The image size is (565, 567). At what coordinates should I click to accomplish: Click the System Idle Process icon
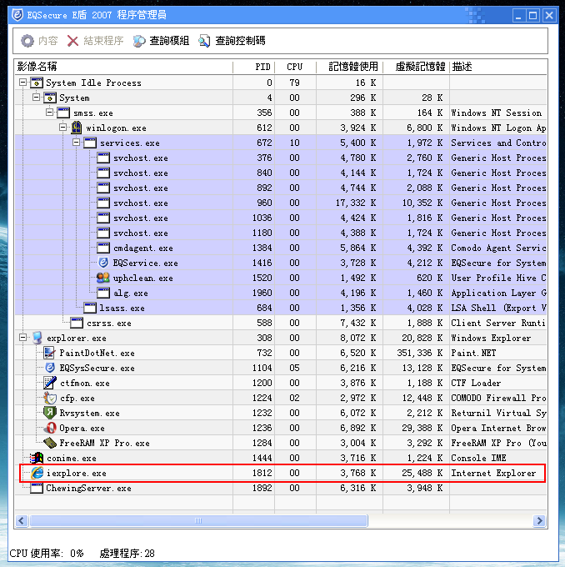click(x=36, y=83)
